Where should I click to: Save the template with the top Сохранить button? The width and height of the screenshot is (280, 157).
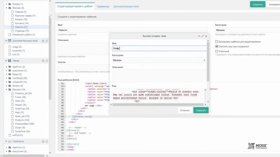coord(258,4)
